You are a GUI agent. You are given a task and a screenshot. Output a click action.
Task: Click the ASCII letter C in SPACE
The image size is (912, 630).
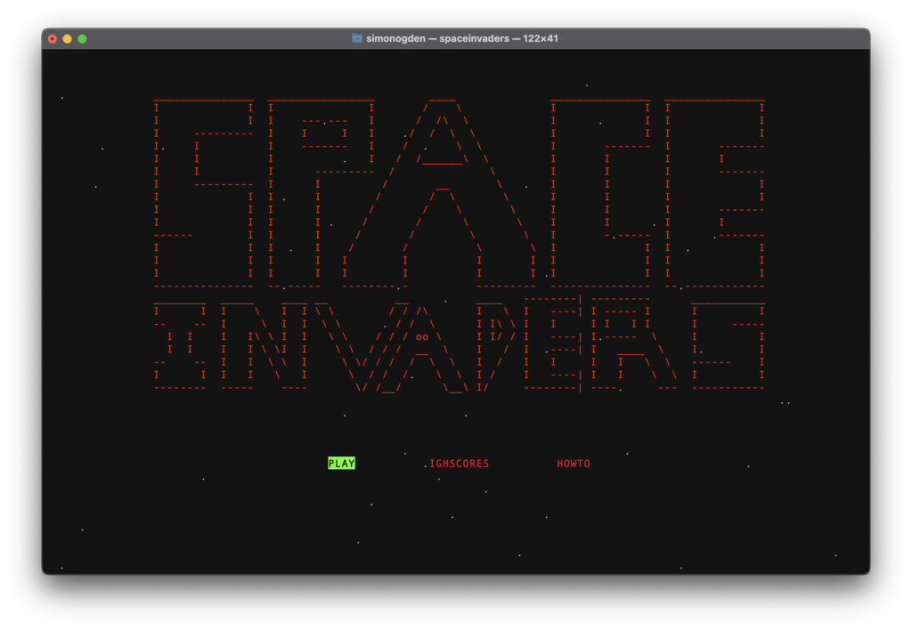(600, 195)
